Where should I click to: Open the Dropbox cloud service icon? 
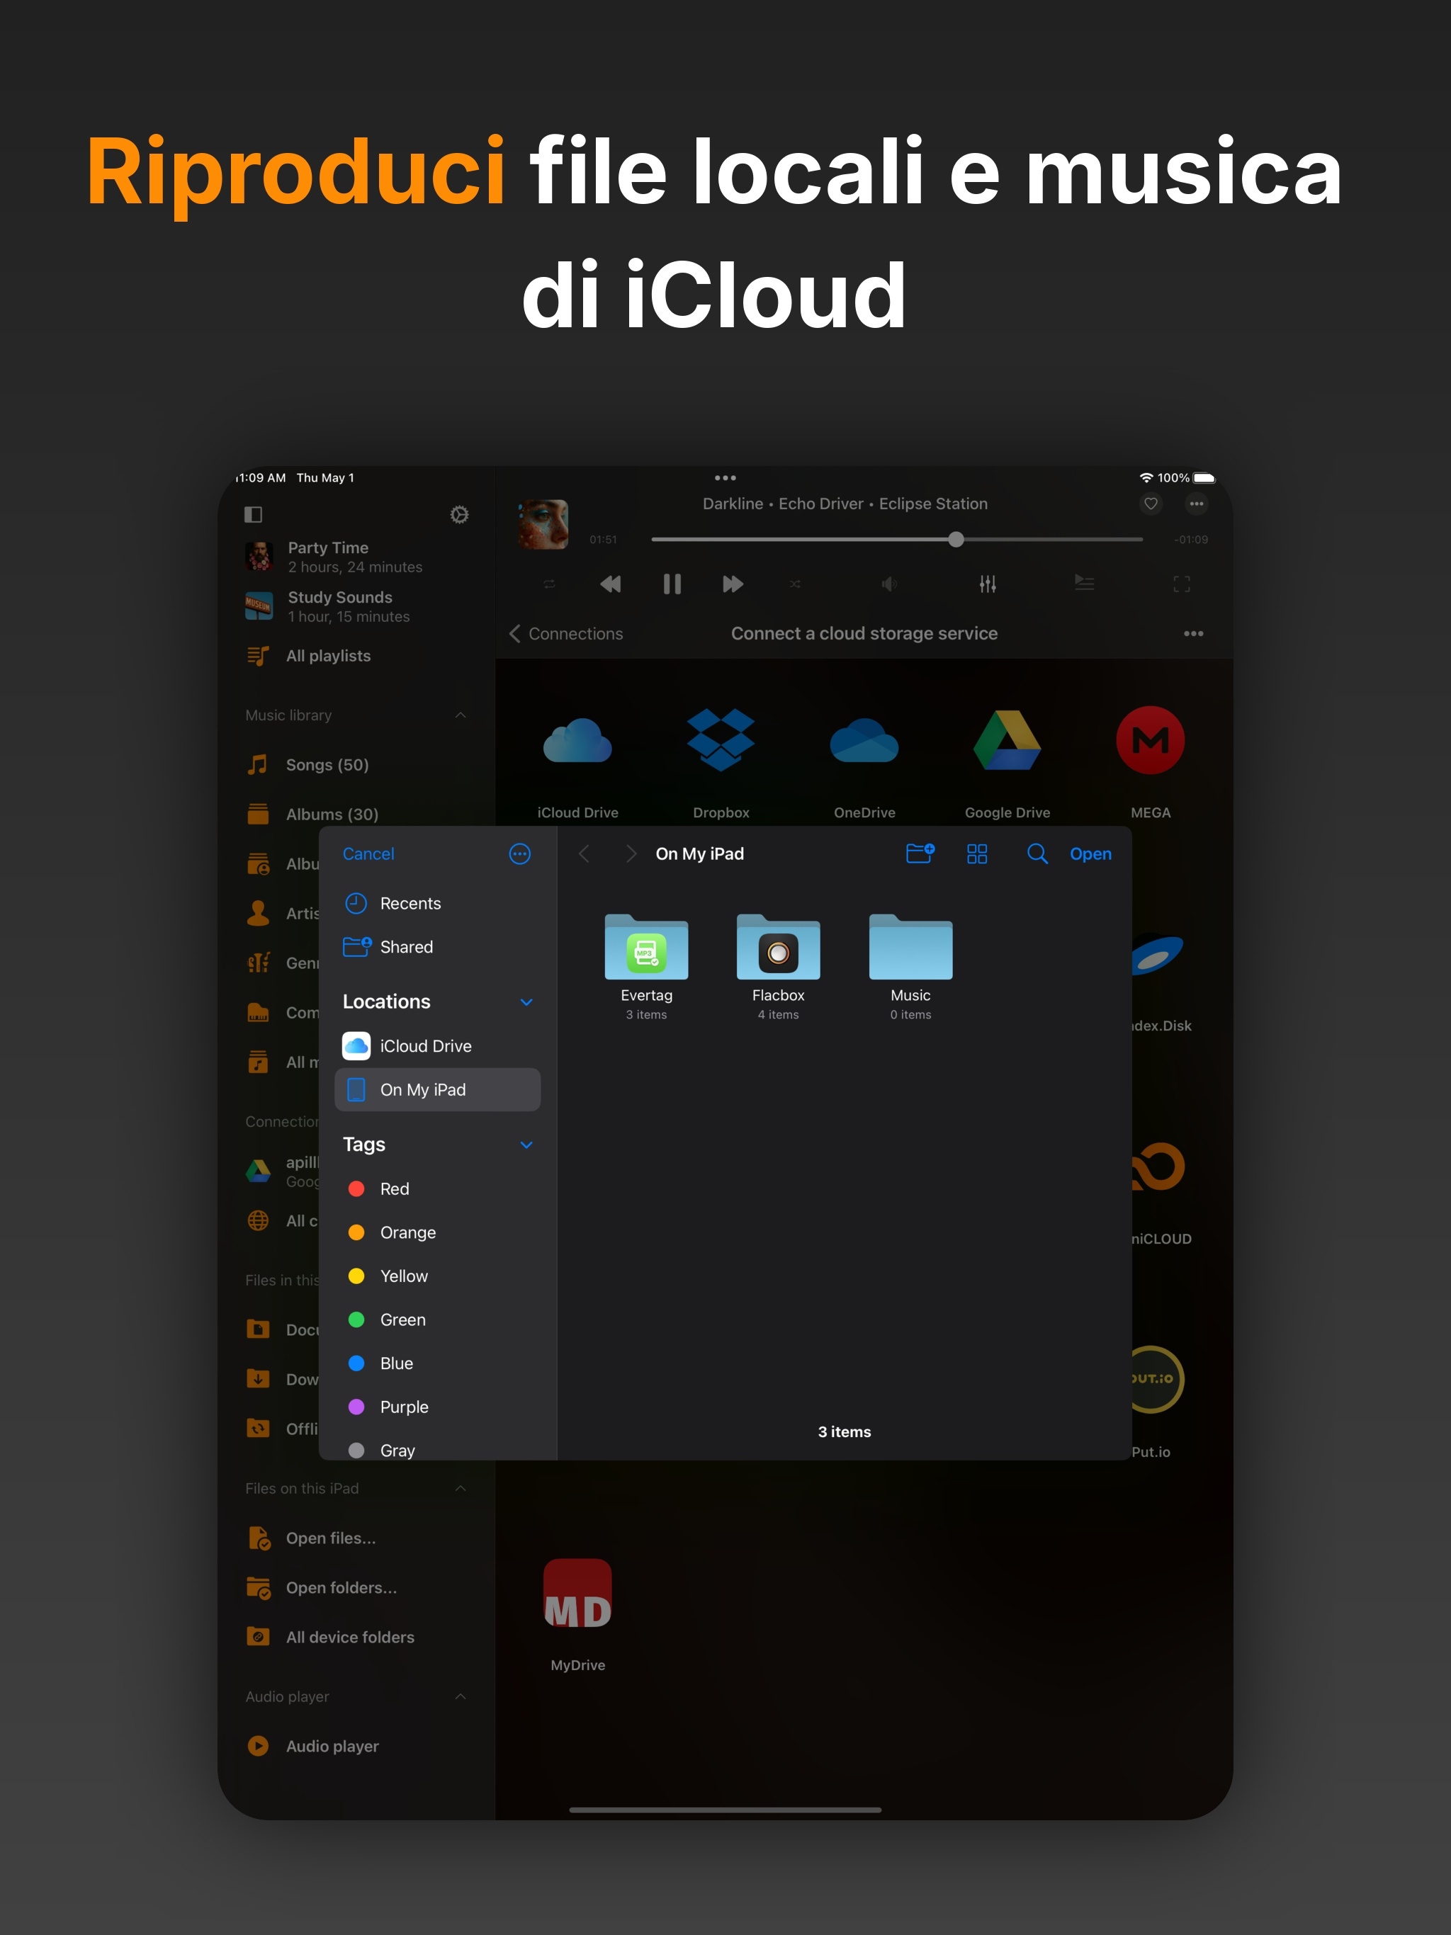pyautogui.click(x=721, y=741)
